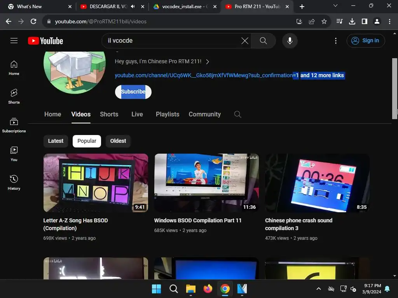Close the Pro RTM 211 tab
This screenshot has height=298, width=398.
click(287, 7)
